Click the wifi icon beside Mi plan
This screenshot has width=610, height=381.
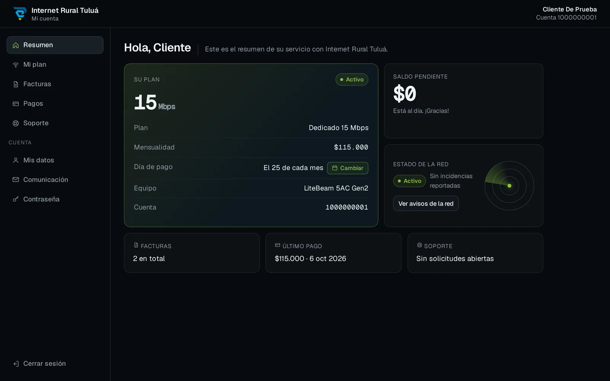tap(16, 65)
